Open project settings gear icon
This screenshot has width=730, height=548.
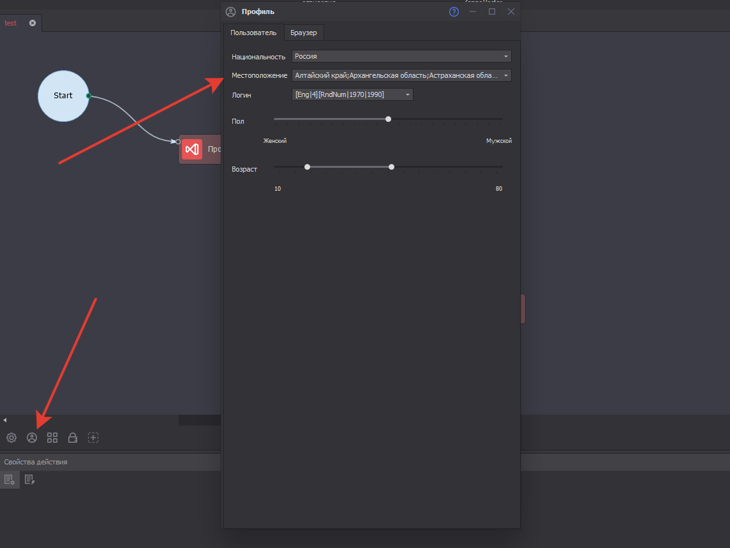tap(11, 438)
